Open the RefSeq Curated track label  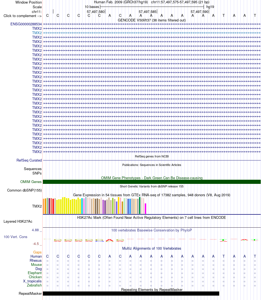tap(29, 160)
